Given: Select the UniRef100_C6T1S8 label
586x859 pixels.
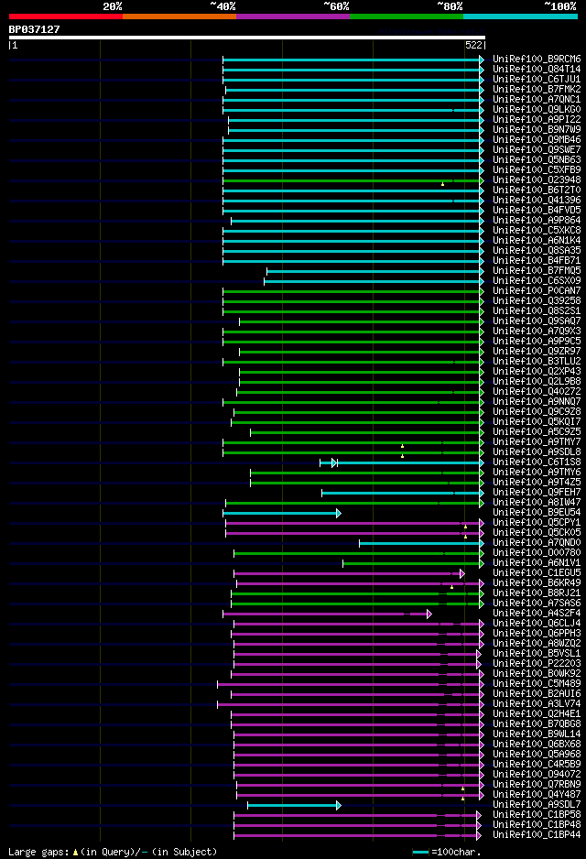Looking at the screenshot, I should (x=537, y=462).
